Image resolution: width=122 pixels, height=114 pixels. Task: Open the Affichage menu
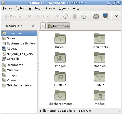(x=35, y=8)
